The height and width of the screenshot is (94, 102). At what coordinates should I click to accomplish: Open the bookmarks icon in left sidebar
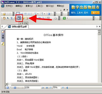coord(3,32)
